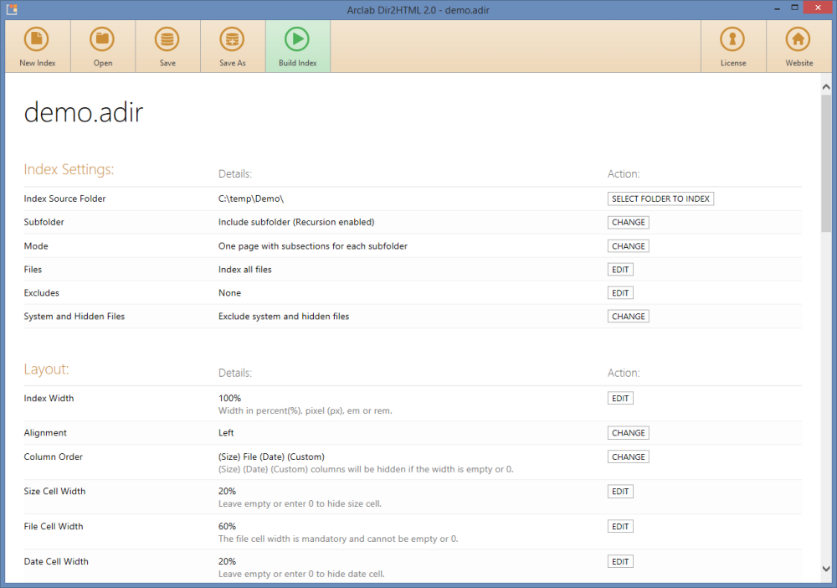
Task: Change the Column Order setting
Action: [x=628, y=457]
